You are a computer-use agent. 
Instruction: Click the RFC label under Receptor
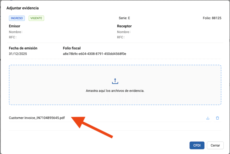coord(121,37)
